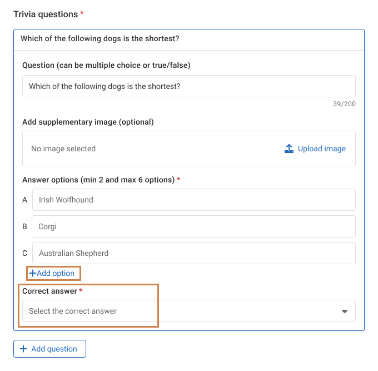
Task: Open the 'Select the correct answer' combo box
Action: (183, 311)
